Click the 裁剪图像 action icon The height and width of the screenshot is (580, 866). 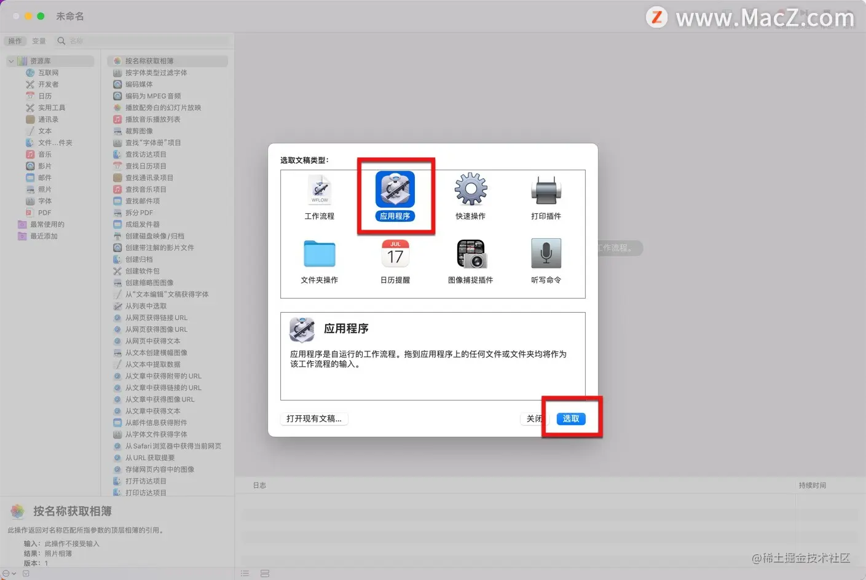coord(117,131)
